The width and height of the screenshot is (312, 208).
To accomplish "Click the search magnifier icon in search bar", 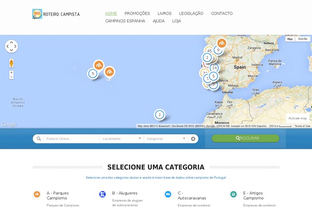I will [x=39, y=138].
